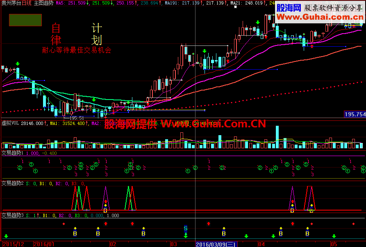
Task: Click the white star marker above the candles
Action: pyautogui.click(x=236, y=7)
